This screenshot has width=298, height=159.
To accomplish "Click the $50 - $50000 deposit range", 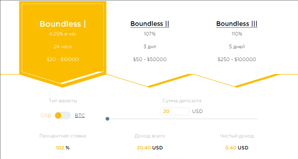I will click(x=150, y=59).
